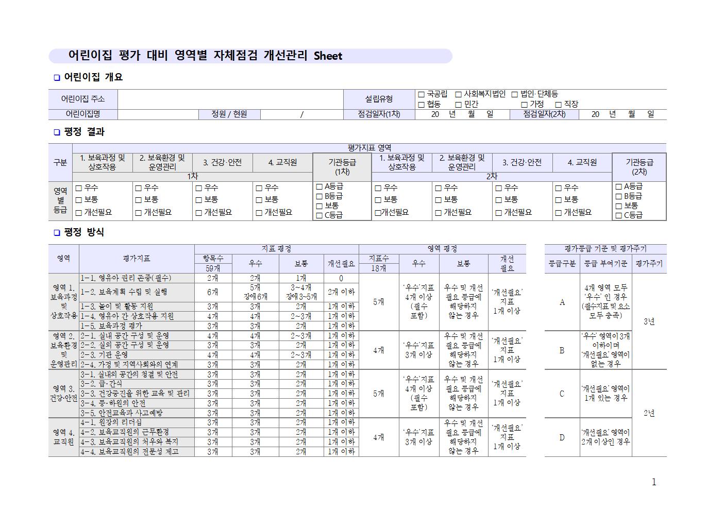The width and height of the screenshot is (723, 511).
Task: Mark 보통 for 2차 교직원
Action: click(558, 200)
